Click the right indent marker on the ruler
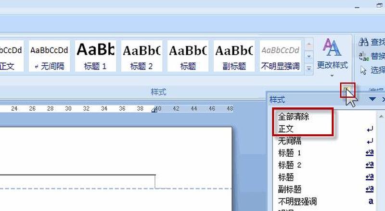 tap(154, 110)
